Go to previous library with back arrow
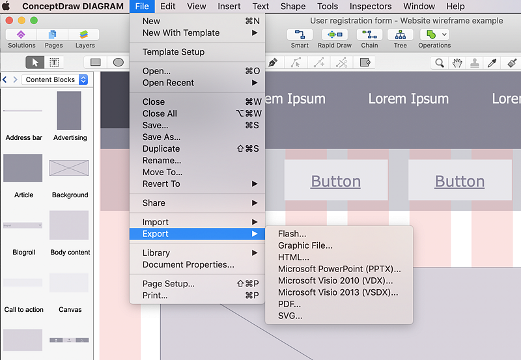Screen dimensions: 521x360 point(5,79)
